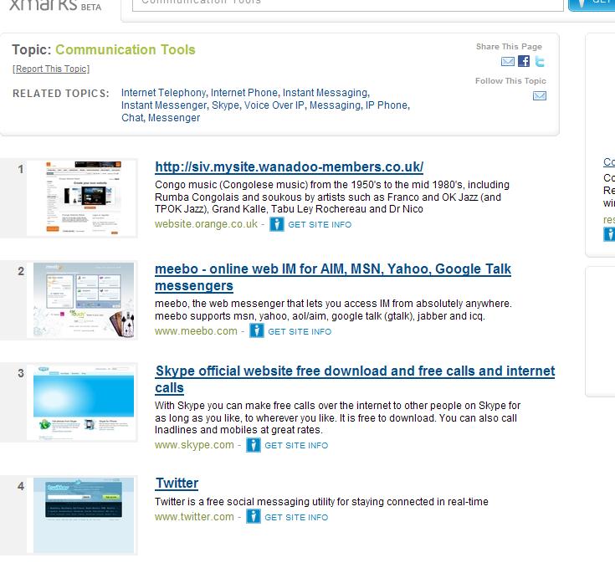The height and width of the screenshot is (568, 615).
Task: Click the xmarks BETA logo
Action: point(55,6)
